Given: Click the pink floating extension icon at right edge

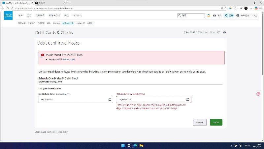Looking at the screenshot, I should (258, 94).
